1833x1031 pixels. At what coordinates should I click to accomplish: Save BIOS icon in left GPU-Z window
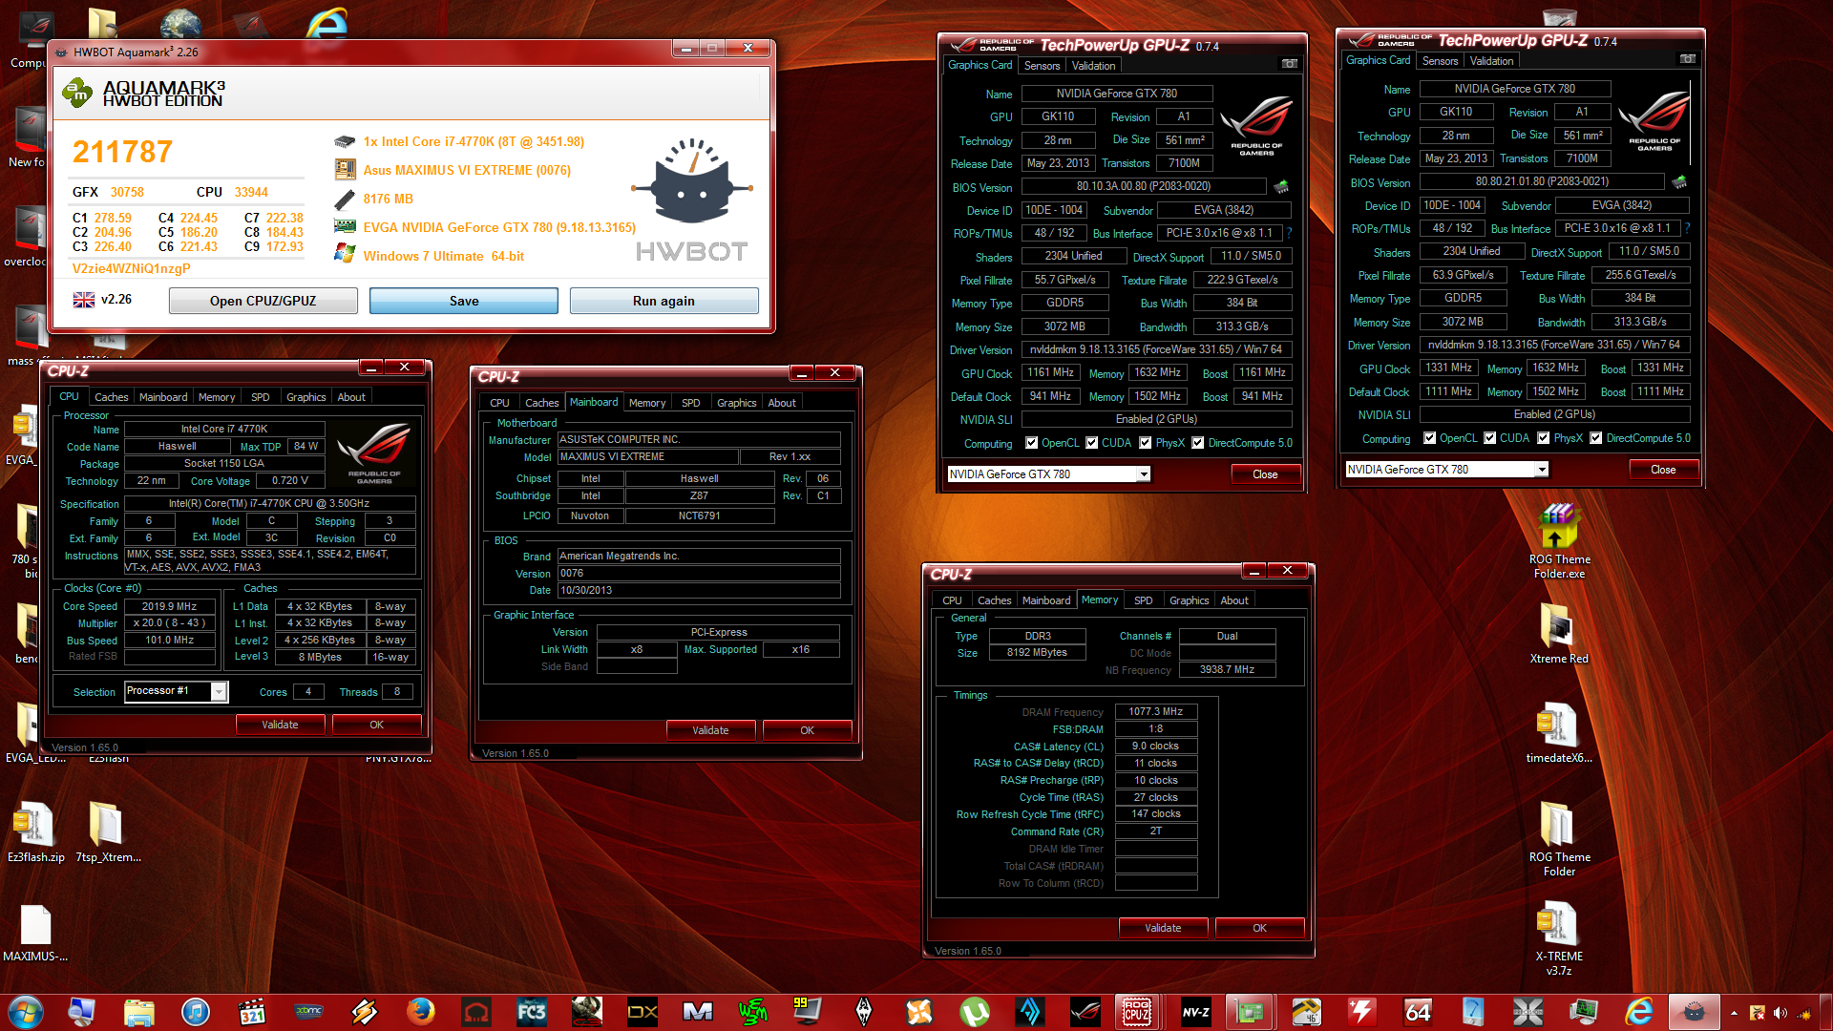pyautogui.click(x=1281, y=187)
